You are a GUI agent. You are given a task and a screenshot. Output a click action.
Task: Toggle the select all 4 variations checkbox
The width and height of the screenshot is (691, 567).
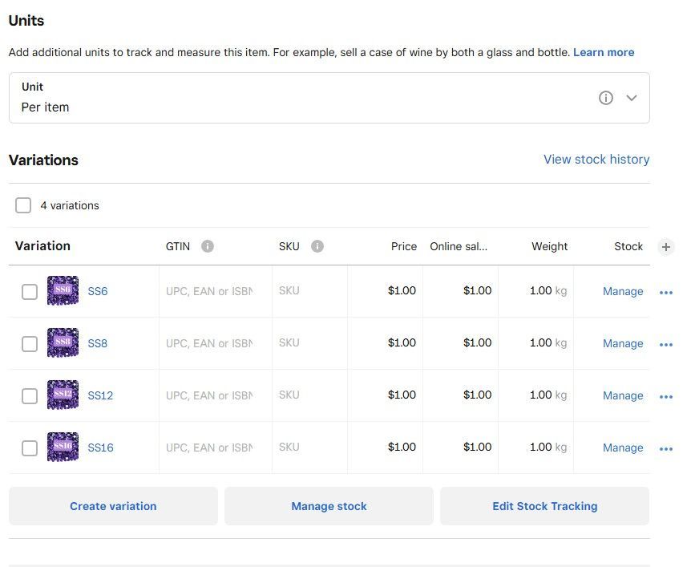point(23,205)
